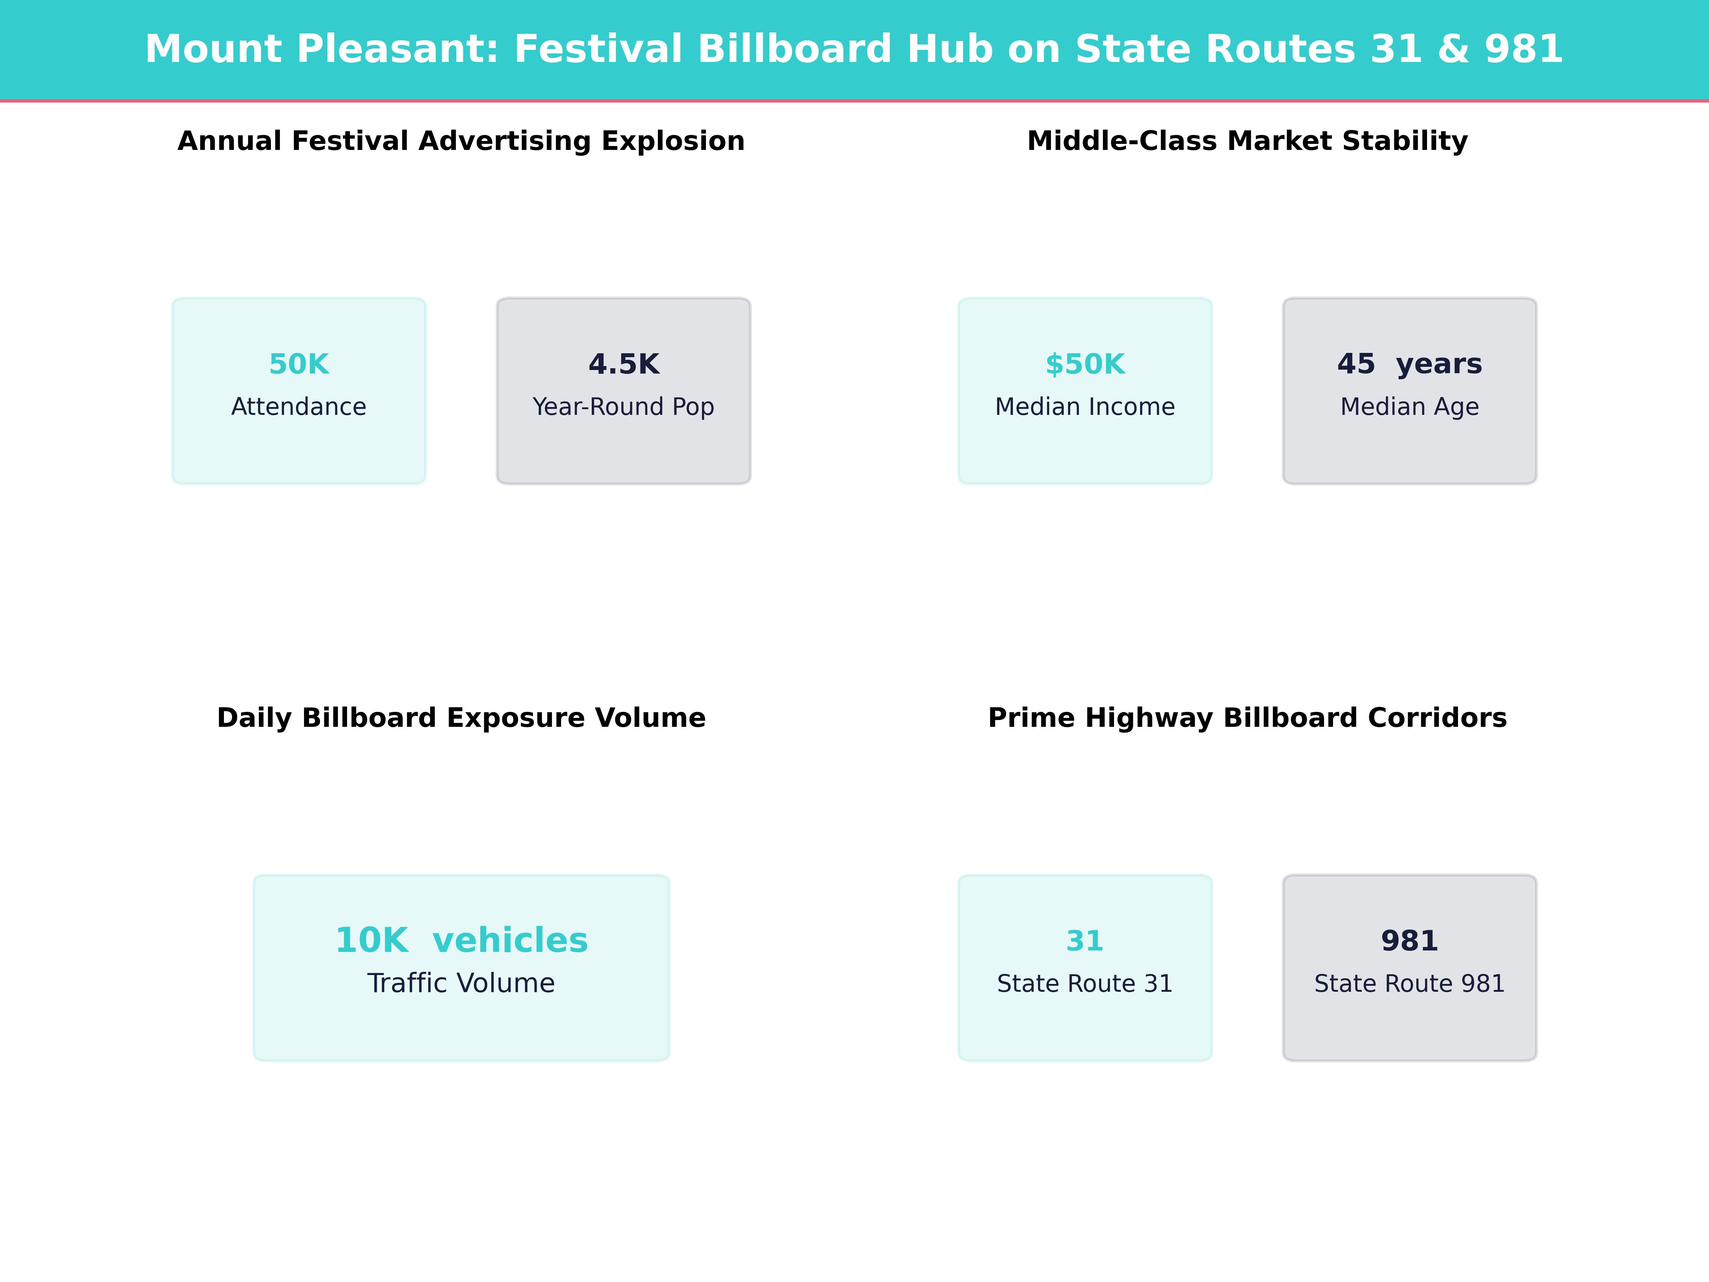Click the bold 981 route number
Image resolution: width=1709 pixels, height=1282 pixels.
[1409, 940]
